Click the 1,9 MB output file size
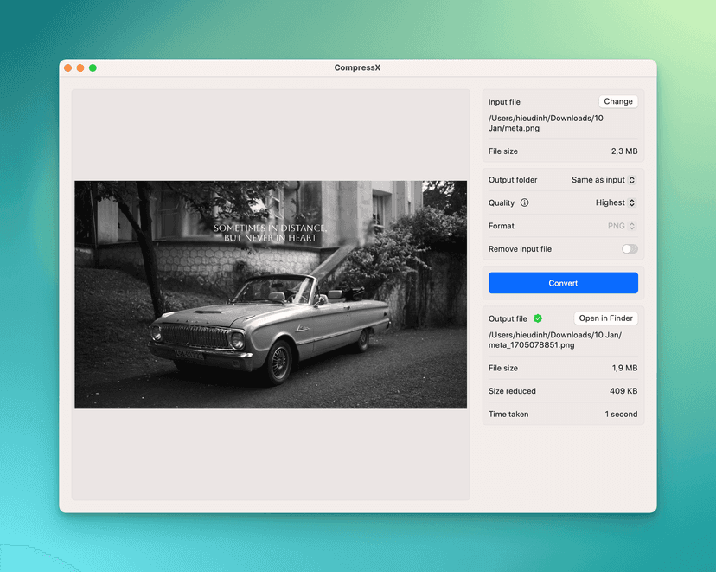This screenshot has height=572, width=716. pos(625,368)
